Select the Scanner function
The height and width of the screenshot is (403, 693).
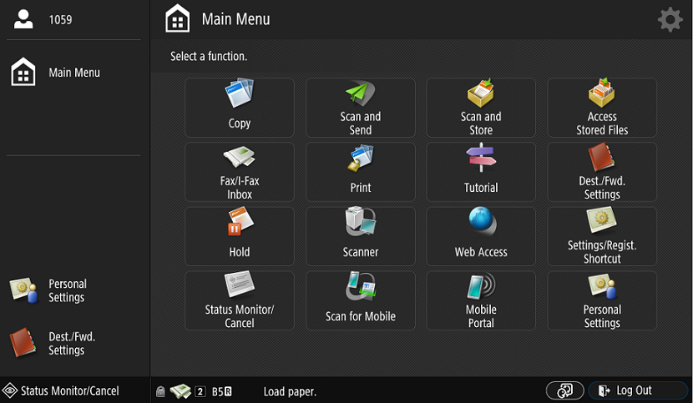[360, 236]
